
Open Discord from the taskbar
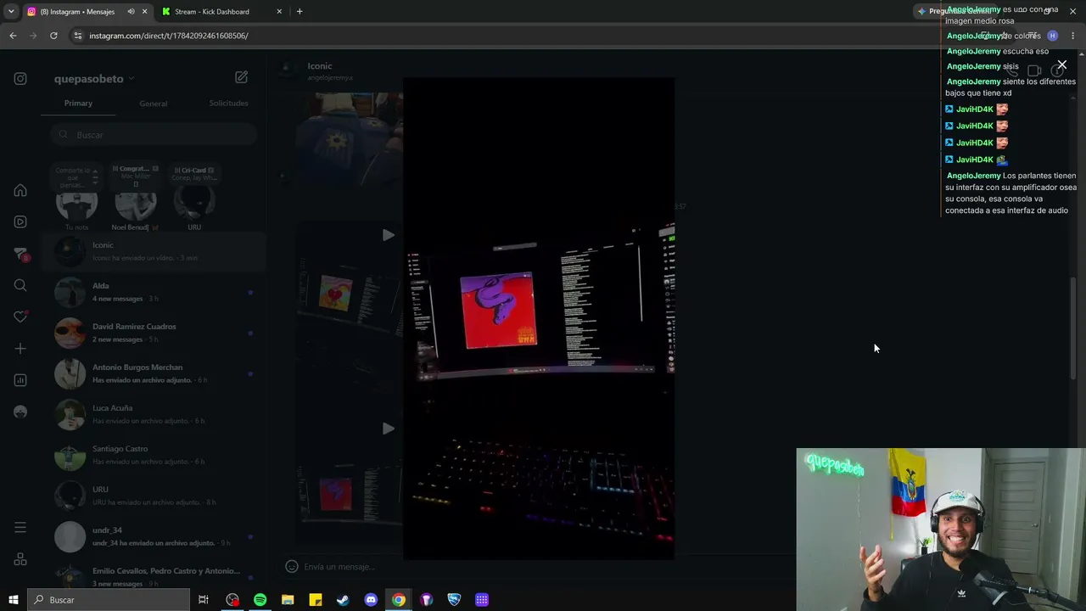[x=371, y=600]
